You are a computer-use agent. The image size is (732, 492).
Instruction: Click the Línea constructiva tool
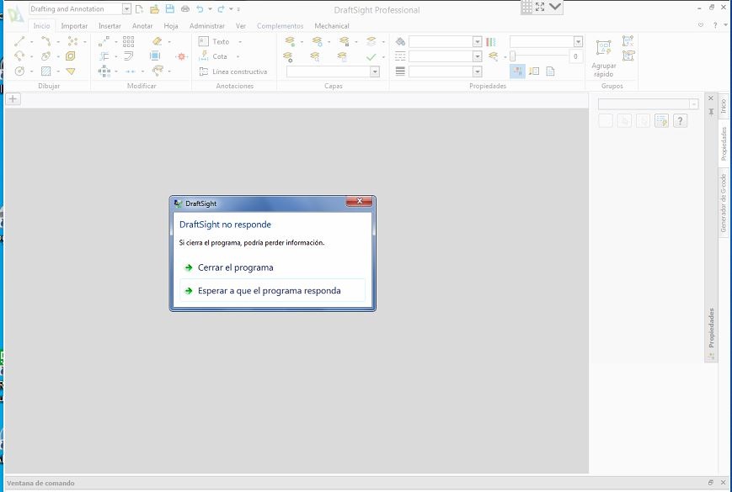pyautogui.click(x=233, y=71)
